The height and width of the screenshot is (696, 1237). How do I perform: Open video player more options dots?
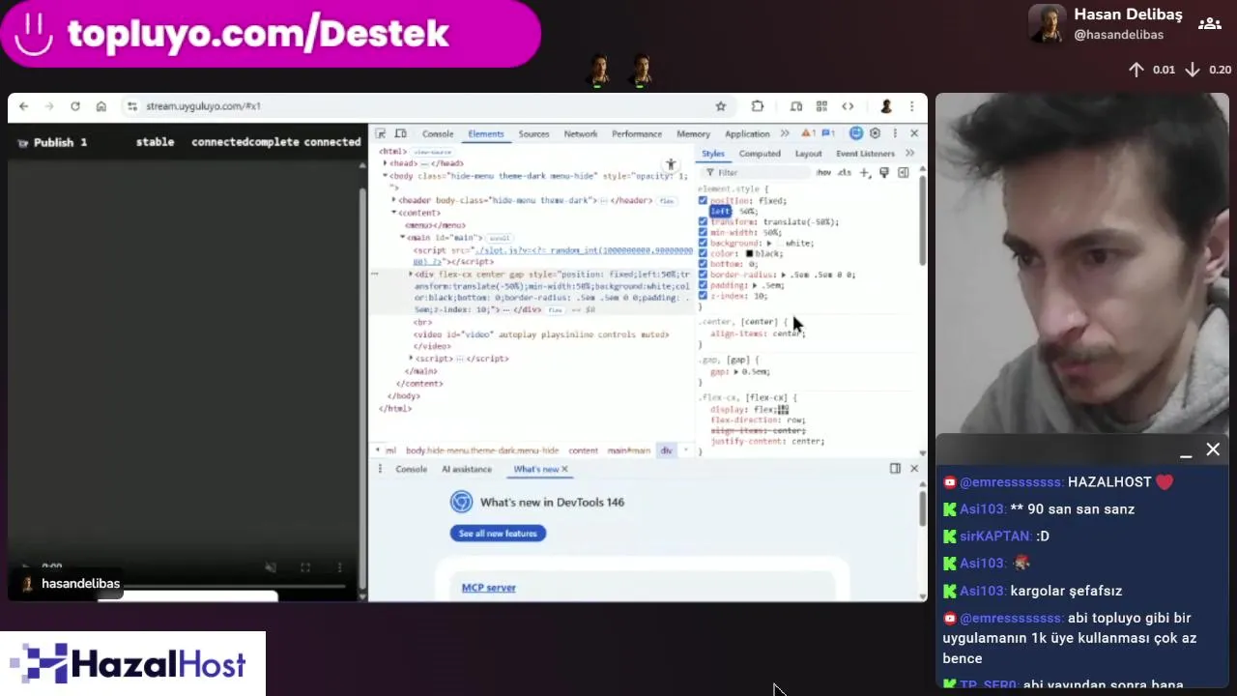(x=339, y=567)
